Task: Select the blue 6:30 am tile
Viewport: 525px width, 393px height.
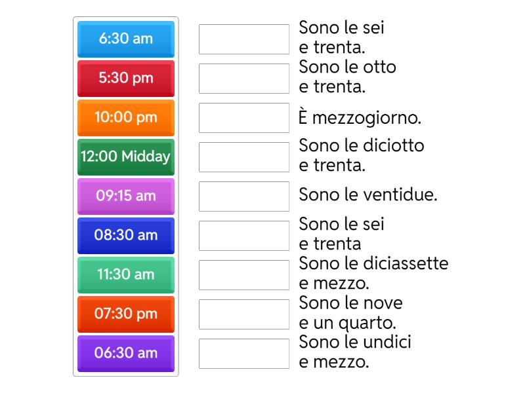Action: click(125, 39)
